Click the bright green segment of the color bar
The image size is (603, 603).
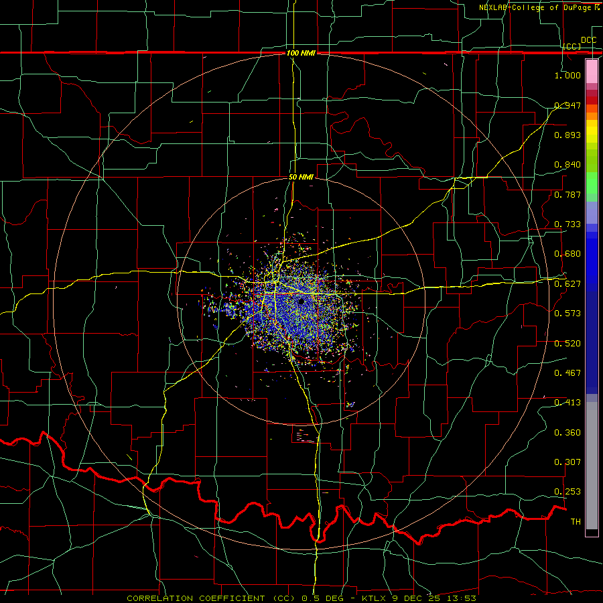click(592, 183)
